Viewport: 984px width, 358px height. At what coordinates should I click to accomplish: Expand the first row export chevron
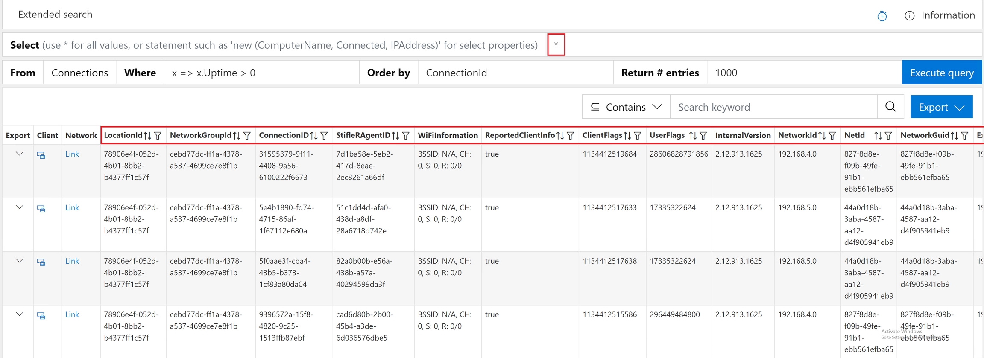pos(19,154)
